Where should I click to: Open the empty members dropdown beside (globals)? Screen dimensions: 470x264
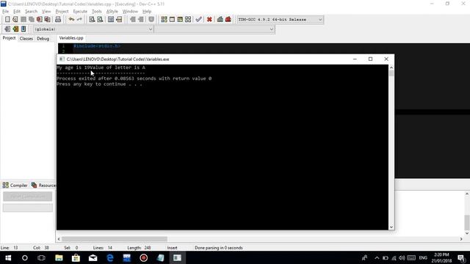pos(214,29)
